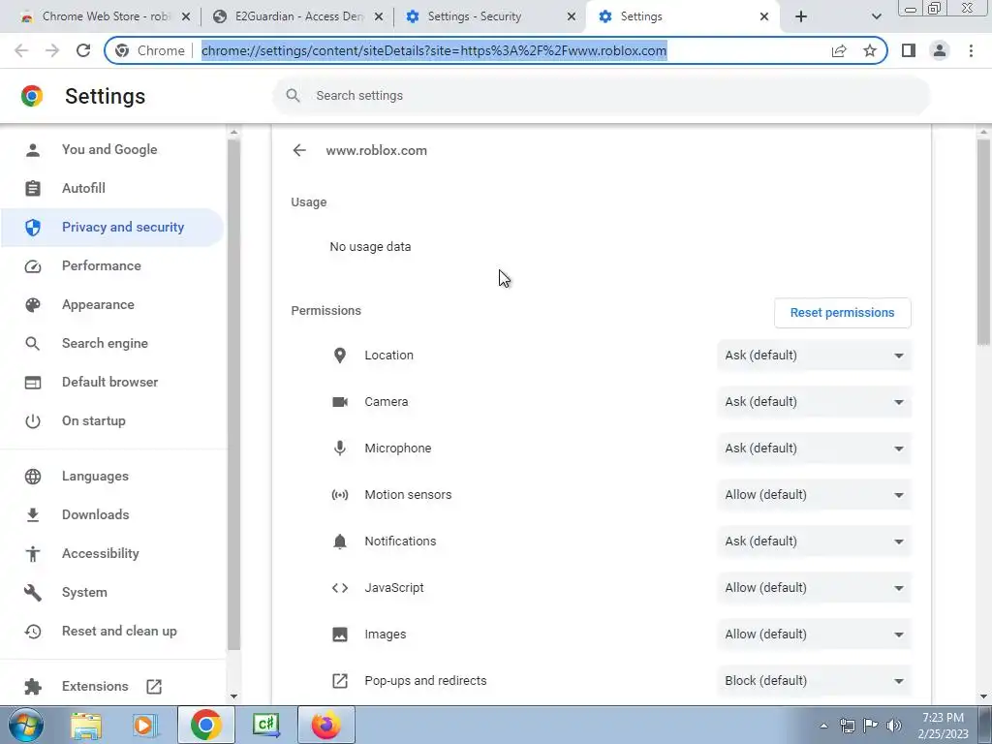This screenshot has width=992, height=744.
Task: Open Notifications permission dropdown
Action: [x=814, y=541]
